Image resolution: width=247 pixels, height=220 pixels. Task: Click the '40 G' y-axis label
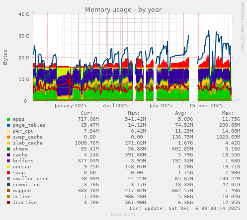point(24,14)
